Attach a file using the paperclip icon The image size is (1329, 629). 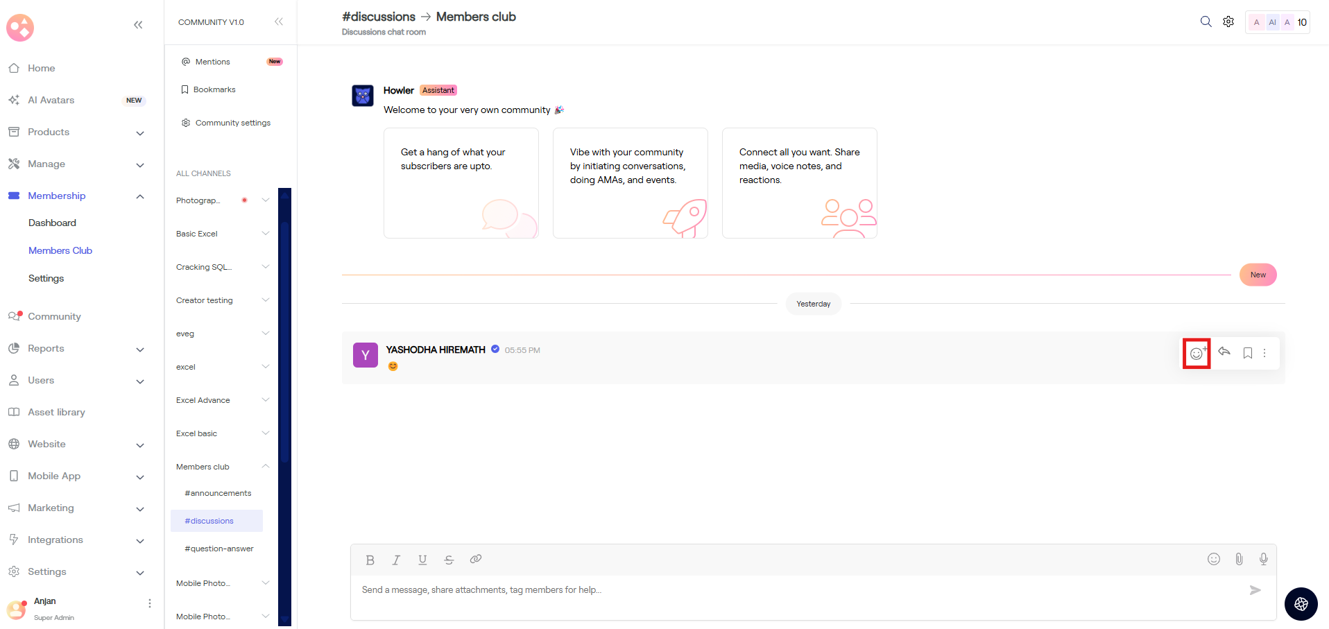coord(1239,559)
